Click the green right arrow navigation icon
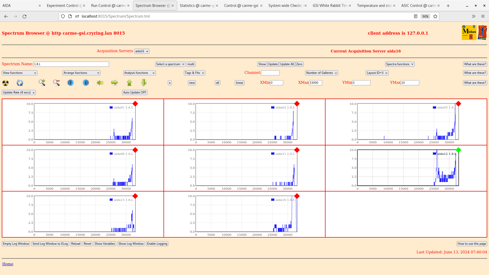Screen dimensions: 489x275 tap(115, 82)
